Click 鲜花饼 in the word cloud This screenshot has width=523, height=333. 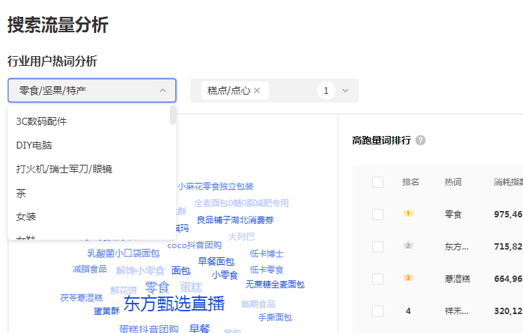tap(124, 290)
